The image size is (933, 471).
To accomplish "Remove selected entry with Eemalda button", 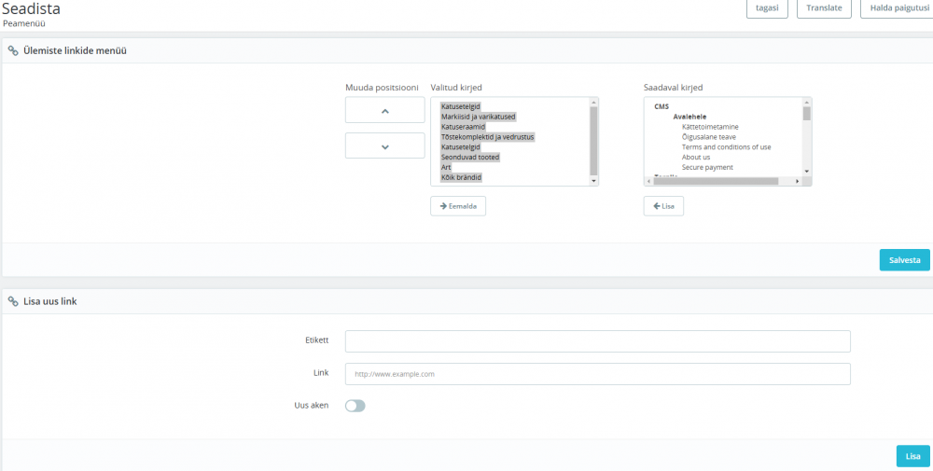I will click(x=458, y=206).
